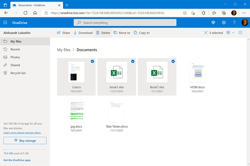
Task: Click in the Search everything box
Action: (125, 22)
